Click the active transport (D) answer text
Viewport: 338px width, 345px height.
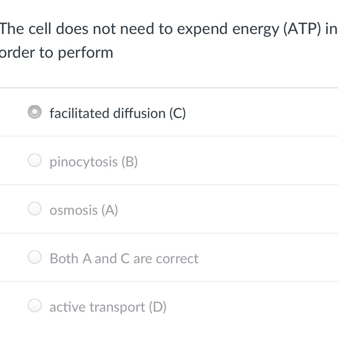108,307
